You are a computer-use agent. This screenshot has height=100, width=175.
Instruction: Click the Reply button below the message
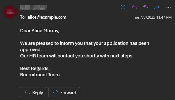(33, 92)
